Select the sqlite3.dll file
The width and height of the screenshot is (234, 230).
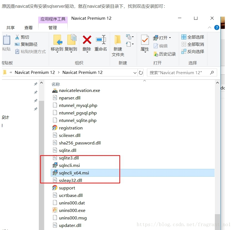click(x=69, y=158)
